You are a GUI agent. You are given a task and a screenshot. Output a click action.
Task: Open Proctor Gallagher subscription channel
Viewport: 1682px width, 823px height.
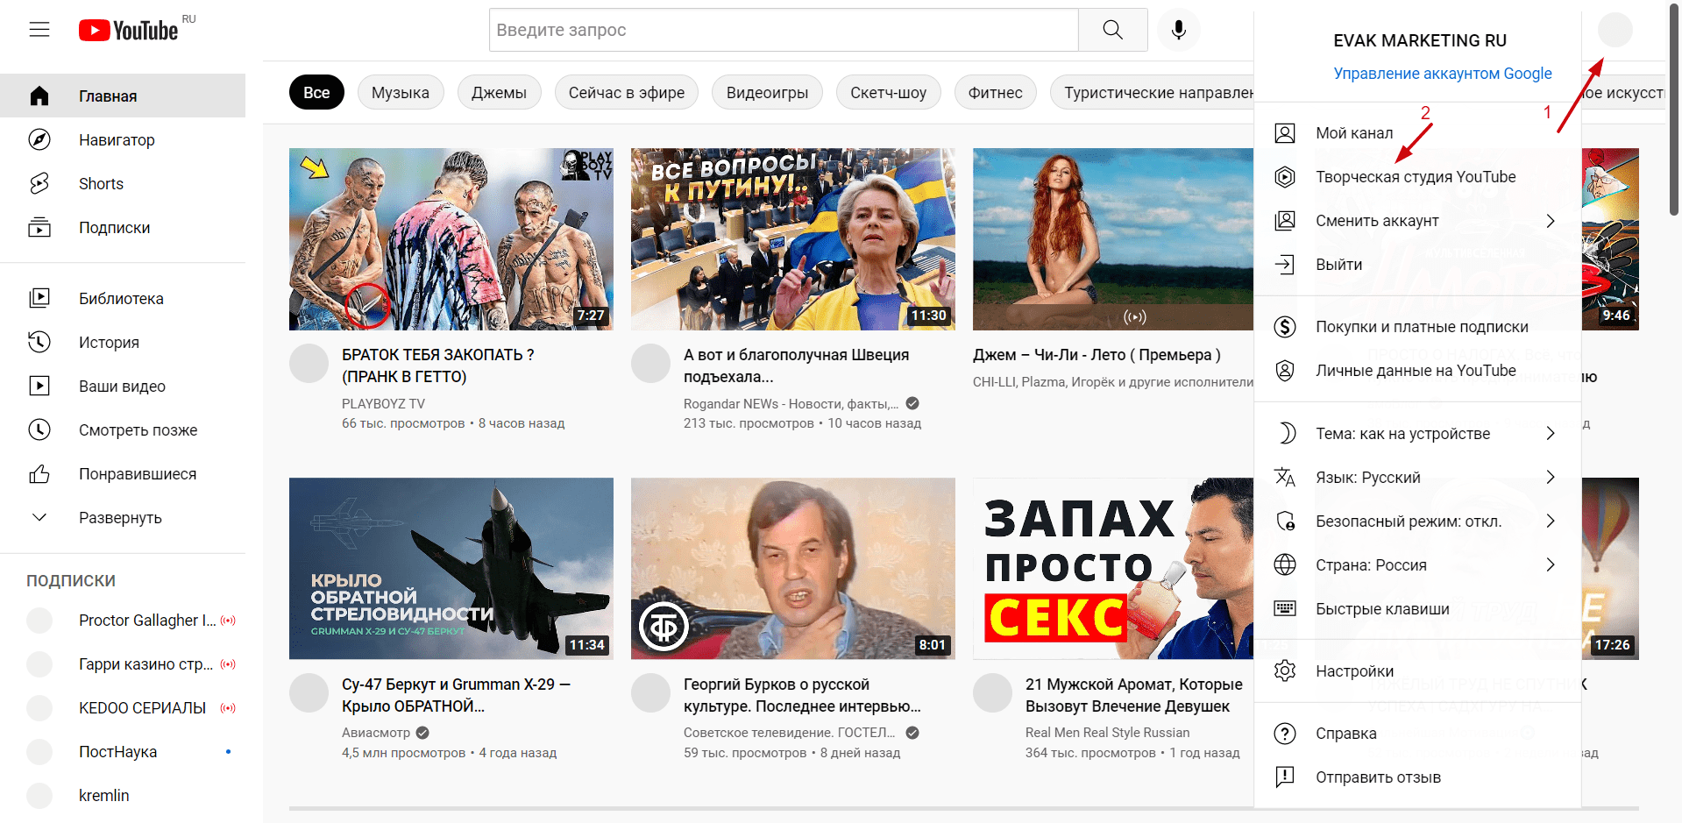123,621
